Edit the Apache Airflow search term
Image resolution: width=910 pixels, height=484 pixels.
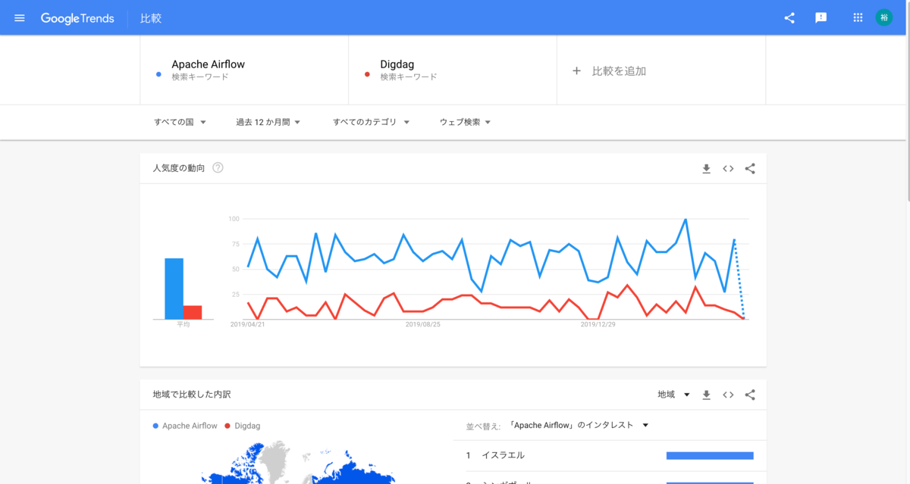click(x=244, y=70)
